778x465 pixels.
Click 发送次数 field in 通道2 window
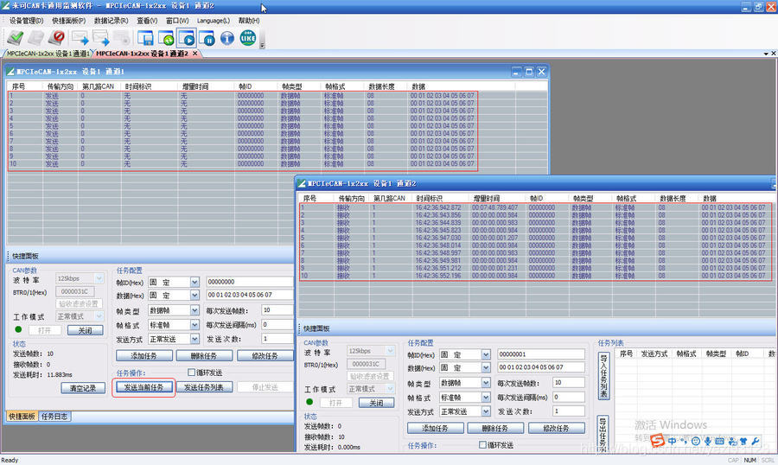569,411
